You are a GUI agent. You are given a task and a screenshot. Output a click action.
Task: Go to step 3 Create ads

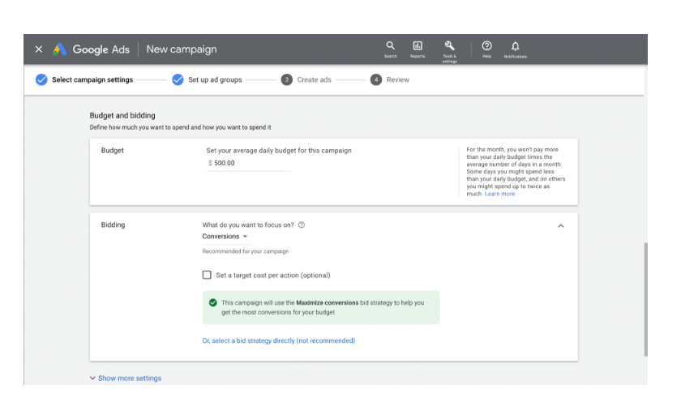pos(306,79)
